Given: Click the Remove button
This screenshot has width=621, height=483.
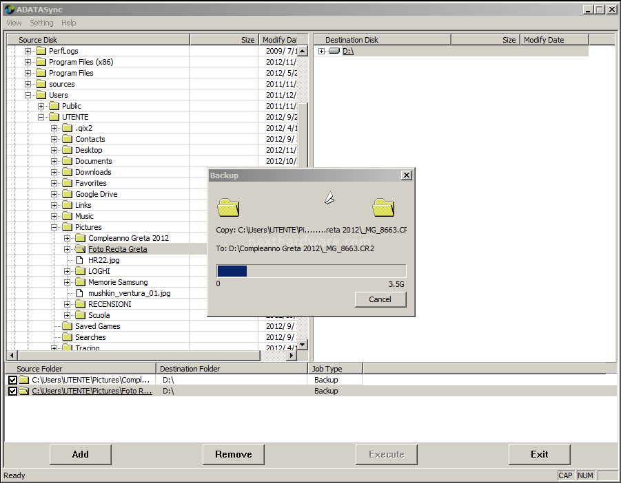Looking at the screenshot, I should [233, 455].
